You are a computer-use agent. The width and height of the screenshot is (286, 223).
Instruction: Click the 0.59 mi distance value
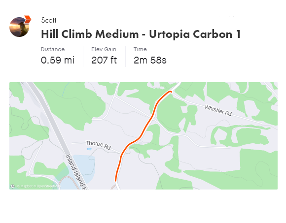58,60
